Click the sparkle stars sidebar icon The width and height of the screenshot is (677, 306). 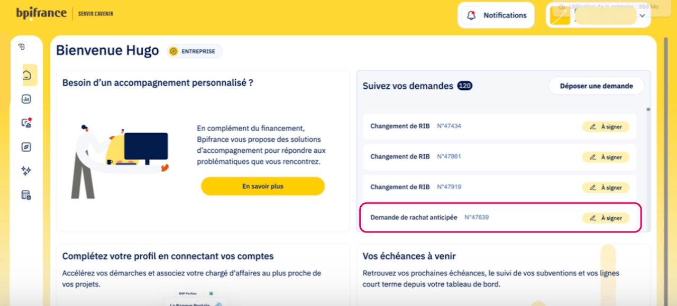[x=26, y=171]
